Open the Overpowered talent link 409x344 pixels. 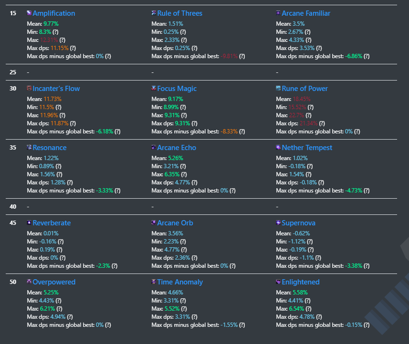[x=54, y=282]
